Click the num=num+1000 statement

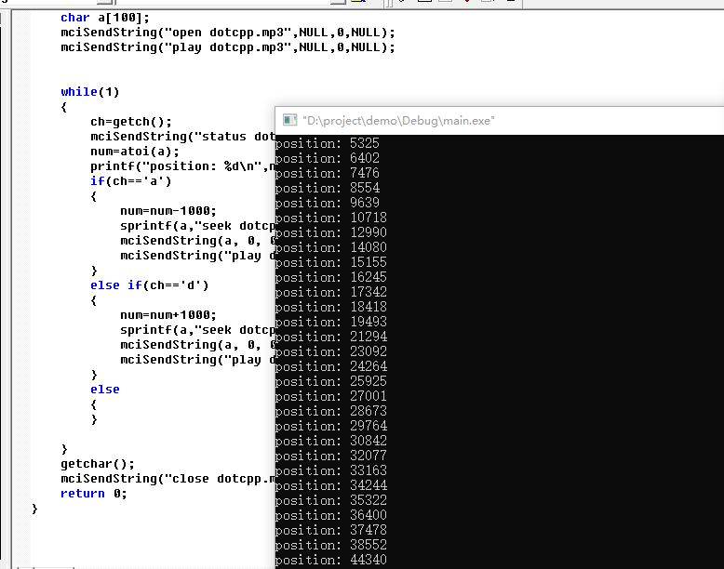(x=168, y=315)
